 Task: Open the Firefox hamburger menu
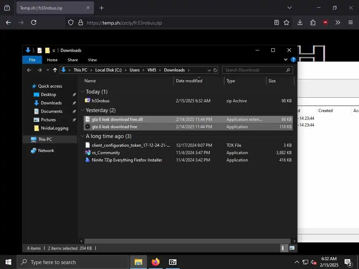click(x=351, y=22)
